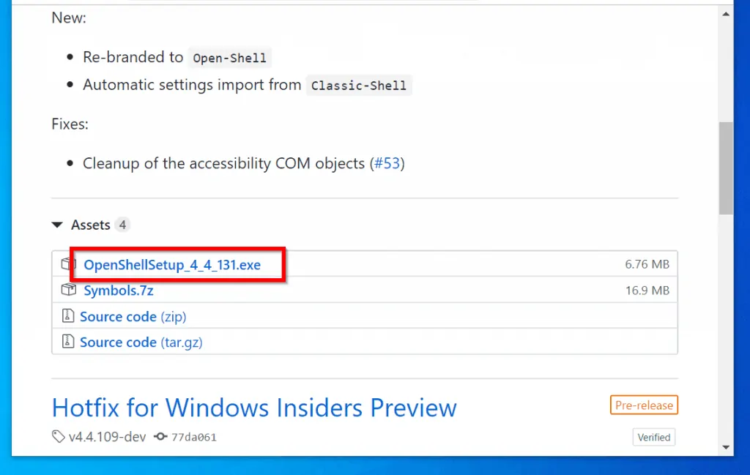Open the Hotfix for Windows Insiders Preview release
The height and width of the screenshot is (475, 750).
click(254, 407)
